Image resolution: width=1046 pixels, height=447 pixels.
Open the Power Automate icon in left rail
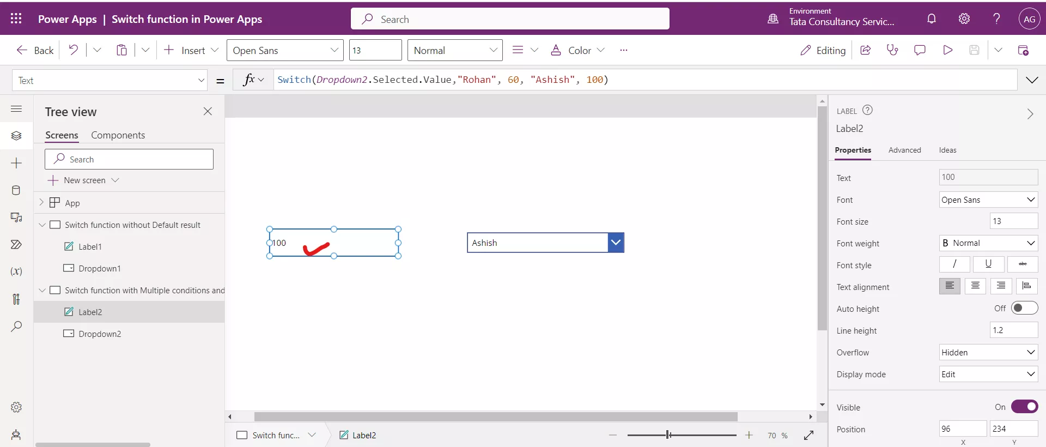[16, 244]
